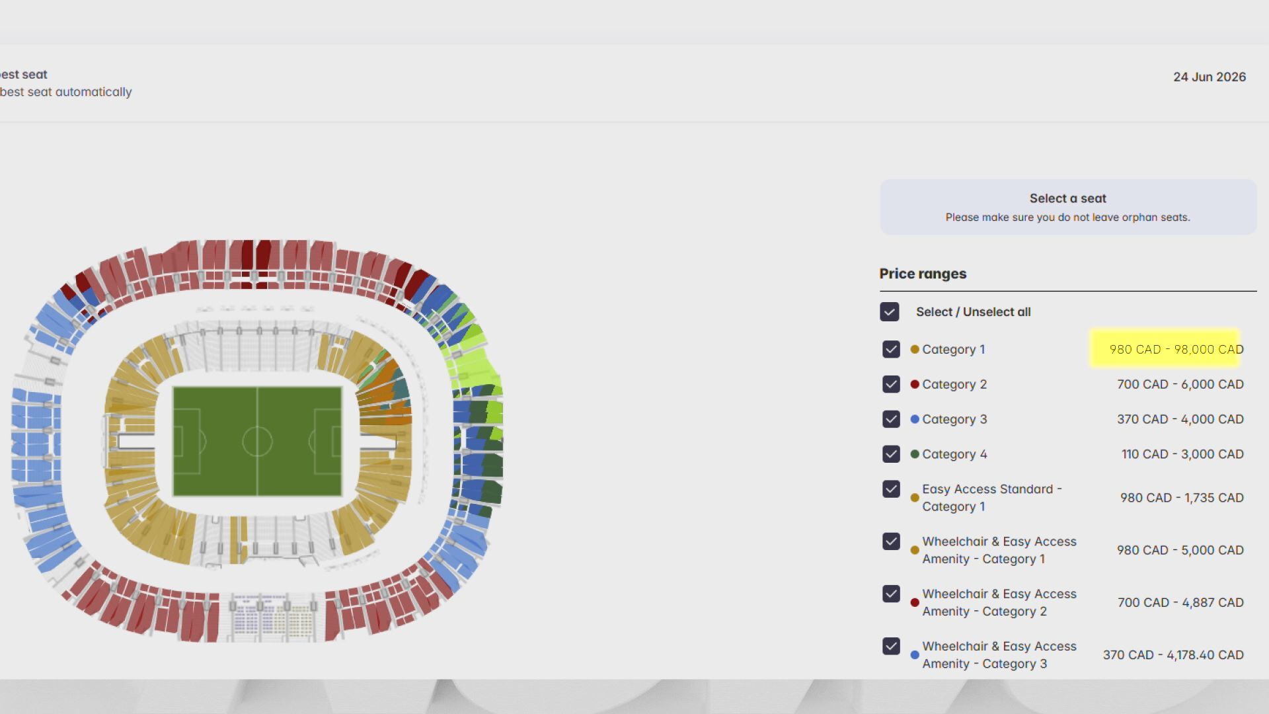The height and width of the screenshot is (714, 1269).
Task: Click the dark red Category 2 color dot
Action: 915,384
